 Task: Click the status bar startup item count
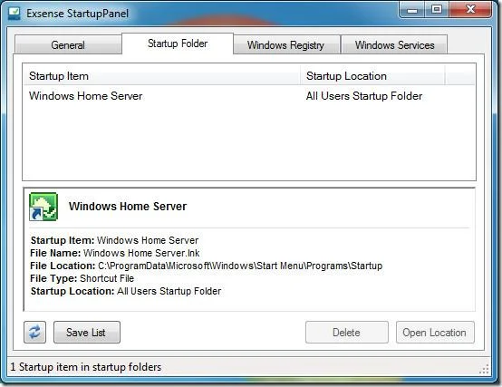(x=86, y=367)
